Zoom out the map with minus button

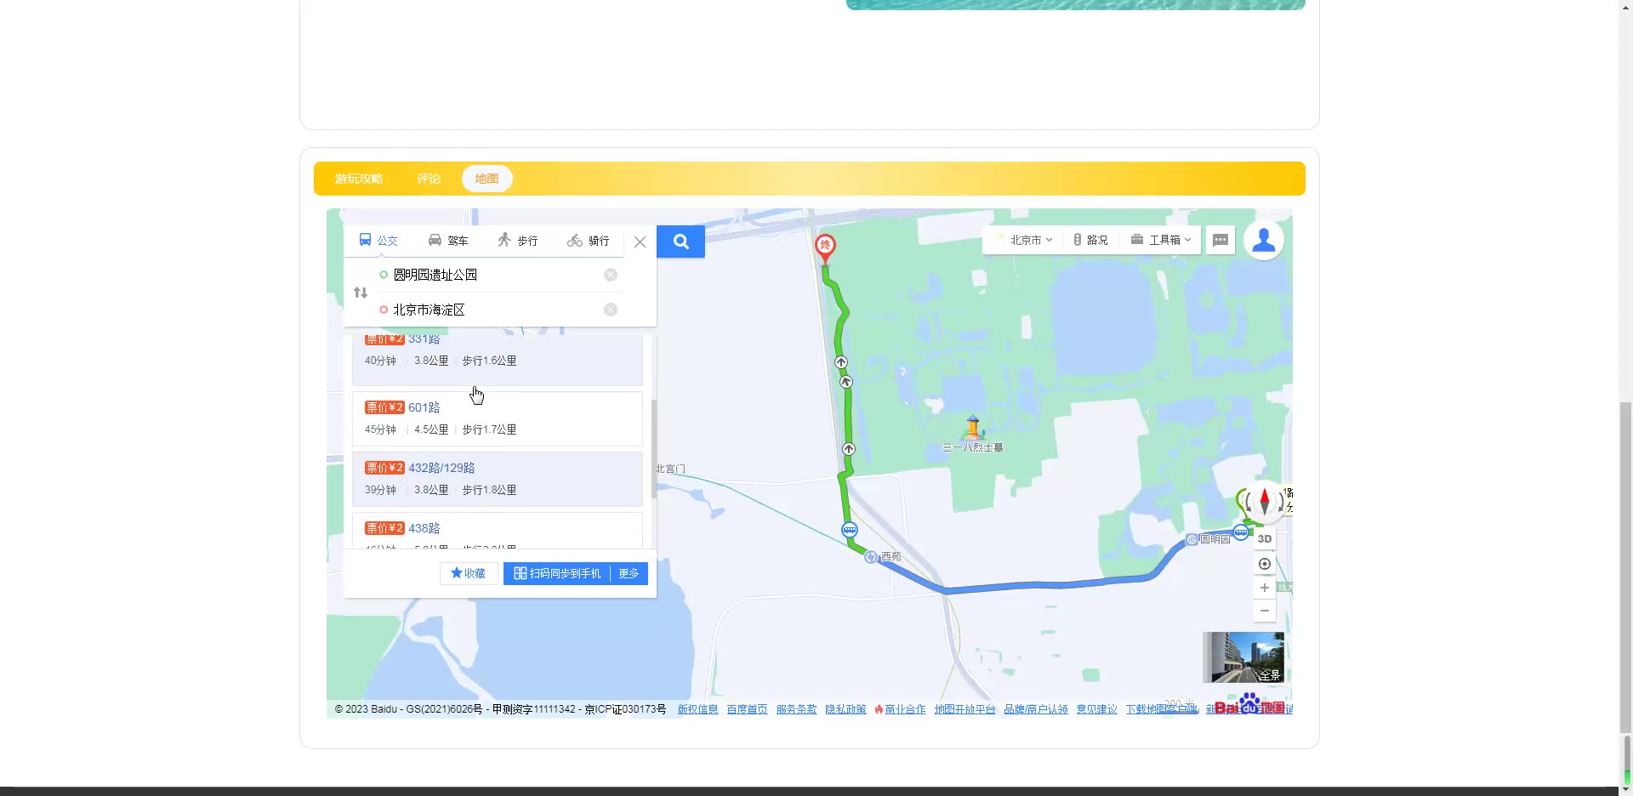point(1265,611)
